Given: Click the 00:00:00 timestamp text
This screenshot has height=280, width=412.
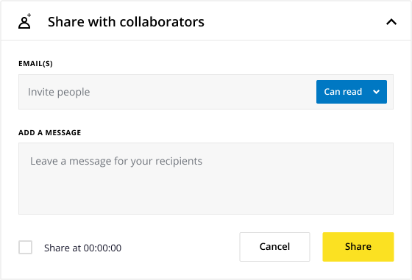Looking at the screenshot, I should tap(102, 248).
